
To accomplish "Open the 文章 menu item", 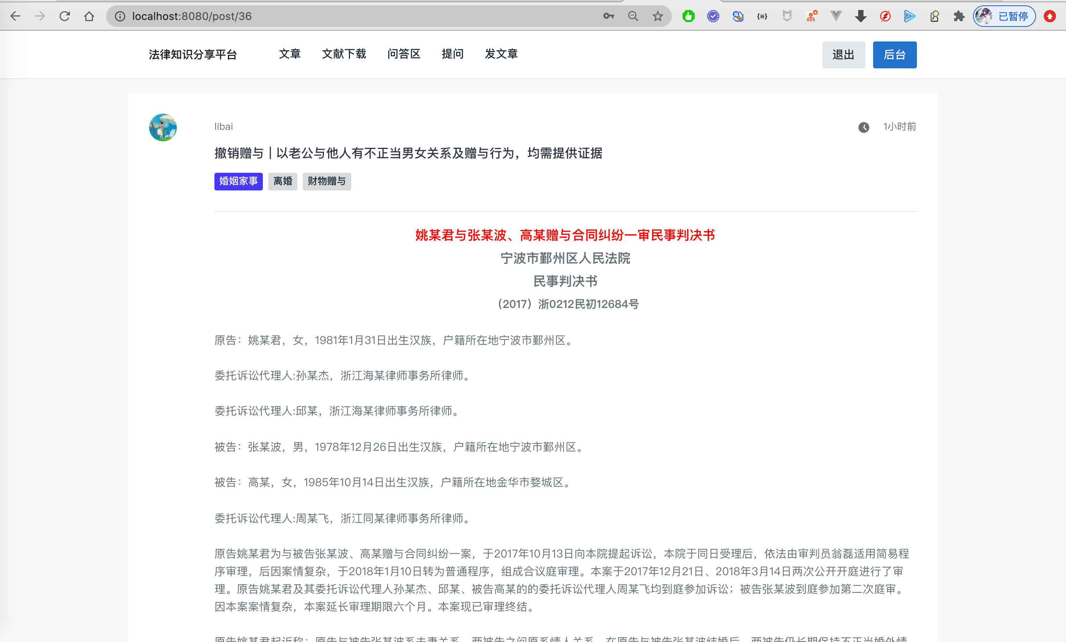I will (x=289, y=54).
